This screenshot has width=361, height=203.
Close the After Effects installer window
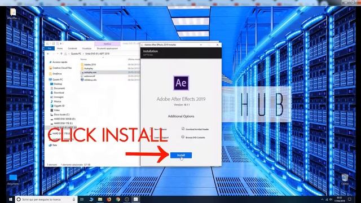tap(217, 45)
